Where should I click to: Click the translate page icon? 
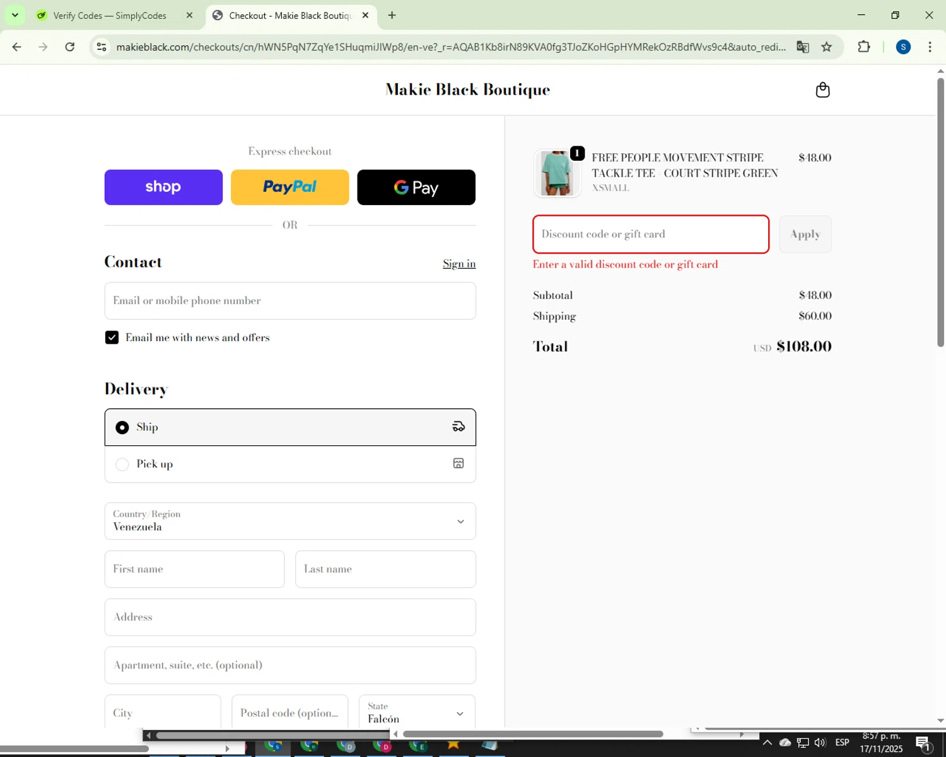pyautogui.click(x=802, y=47)
